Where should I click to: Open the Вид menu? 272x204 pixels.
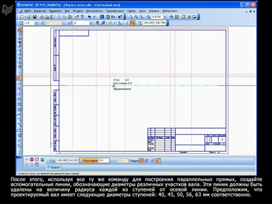click(67, 11)
